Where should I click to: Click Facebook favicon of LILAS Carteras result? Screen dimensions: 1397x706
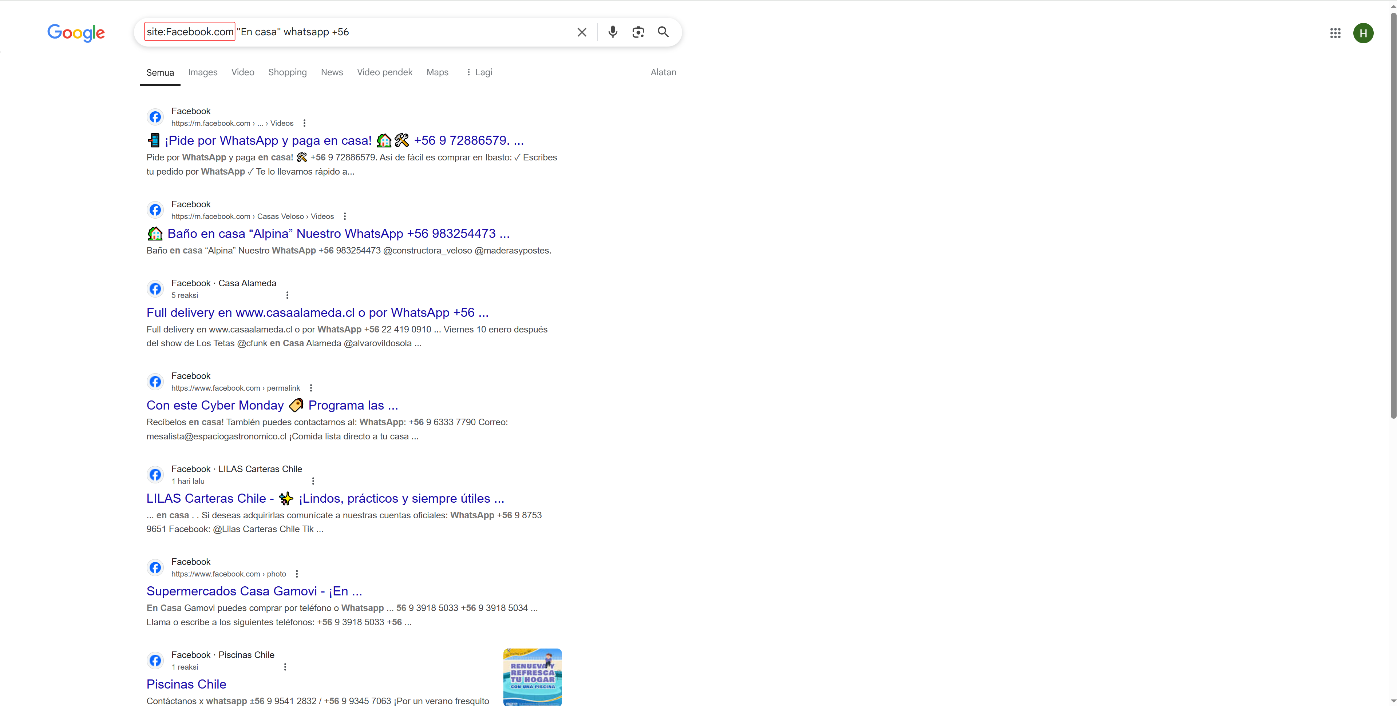[155, 475]
